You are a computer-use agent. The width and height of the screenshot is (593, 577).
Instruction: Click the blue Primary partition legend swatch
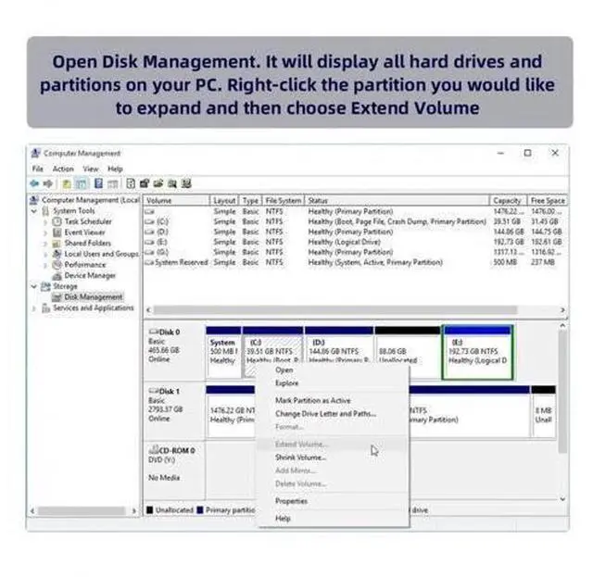coord(200,510)
